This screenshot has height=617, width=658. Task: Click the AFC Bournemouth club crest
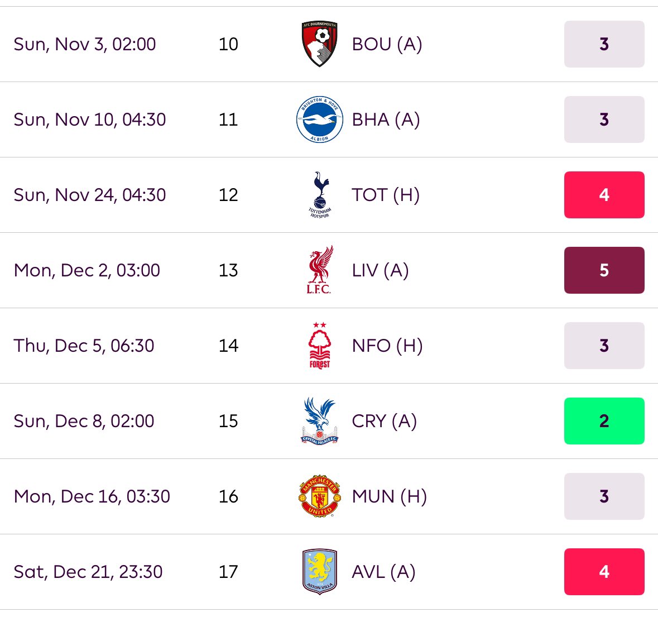(320, 44)
